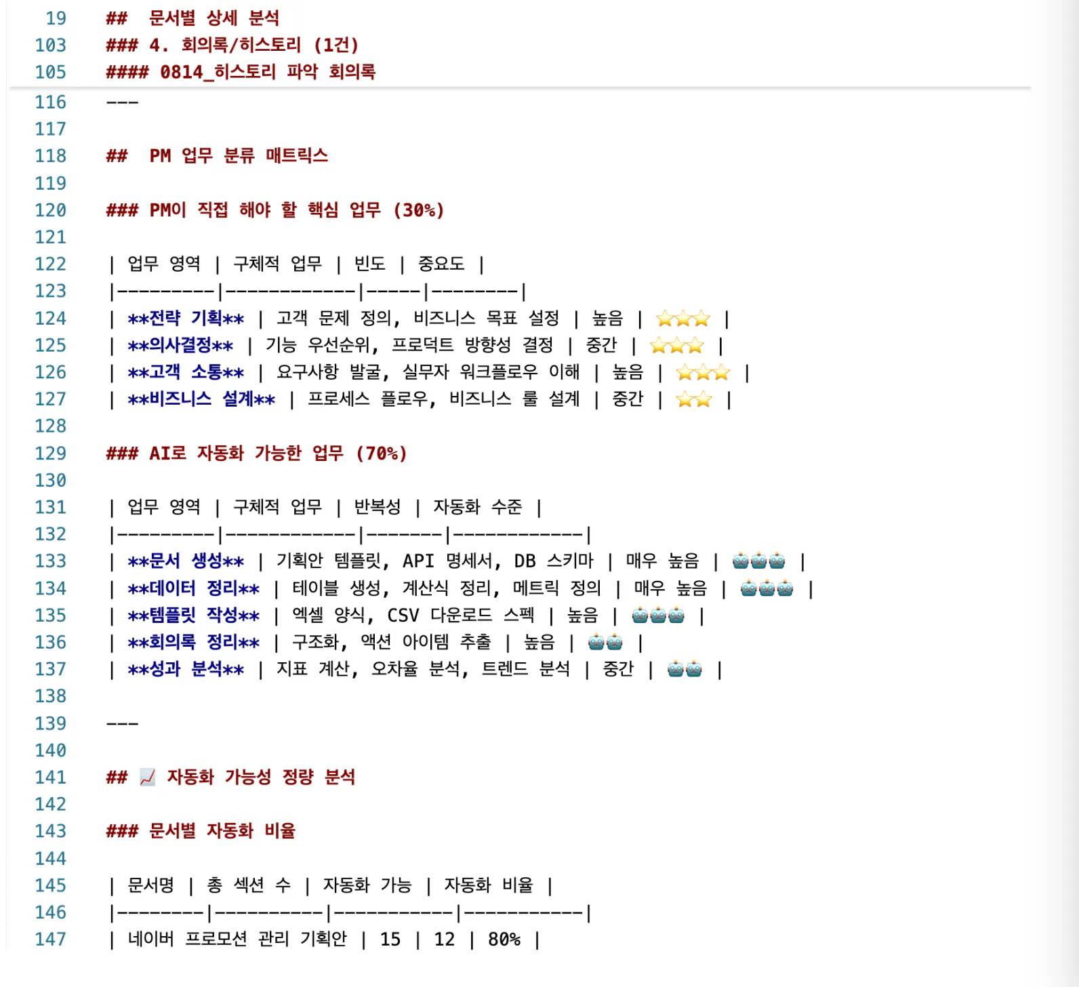Click the chart emoji on line 141
Viewport: 1079px width, 987px height.
[x=148, y=778]
